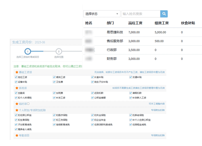Viewport: 202px width, 146px height.
Task: Click the 7,000.00 salary value
Action: 134,32
